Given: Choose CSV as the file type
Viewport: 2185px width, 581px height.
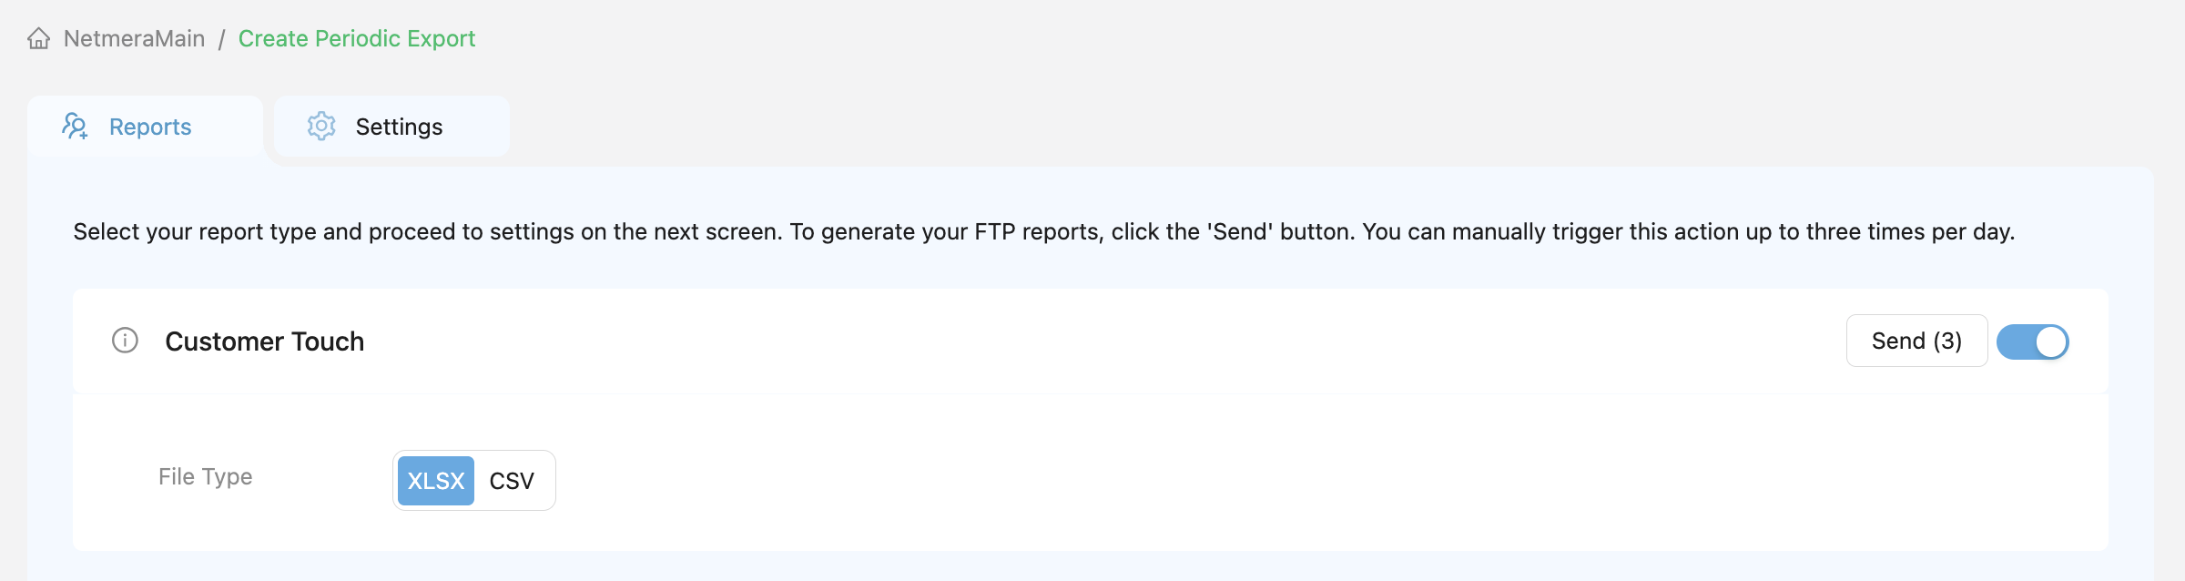Looking at the screenshot, I should coord(512,480).
